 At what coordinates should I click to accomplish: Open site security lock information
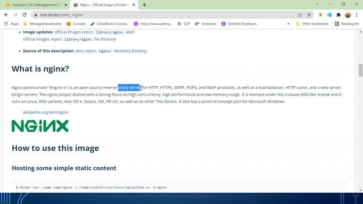click(35, 15)
